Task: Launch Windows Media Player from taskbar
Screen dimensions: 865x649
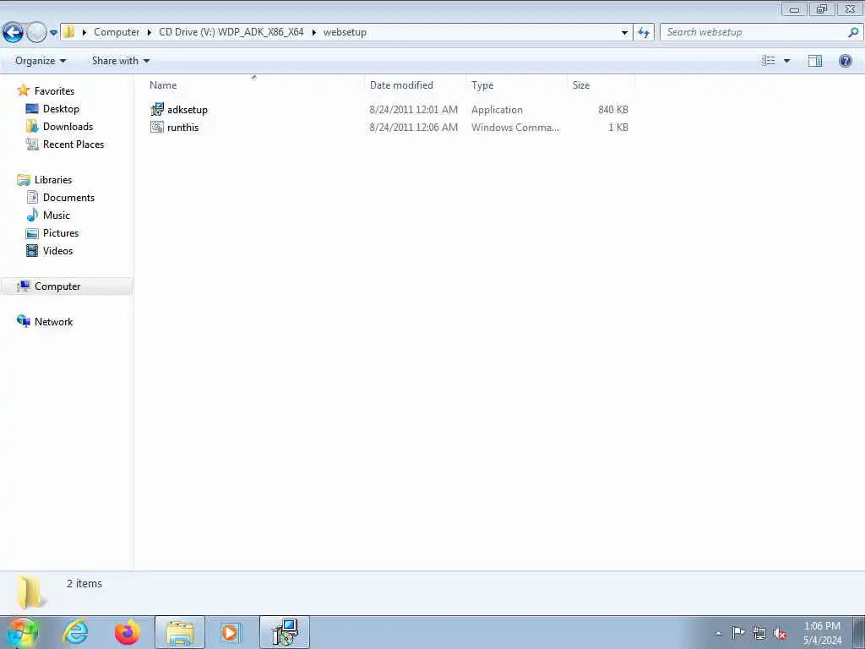Action: point(230,632)
